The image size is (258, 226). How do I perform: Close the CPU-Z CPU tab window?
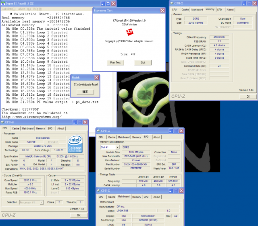[x=85, y=122]
